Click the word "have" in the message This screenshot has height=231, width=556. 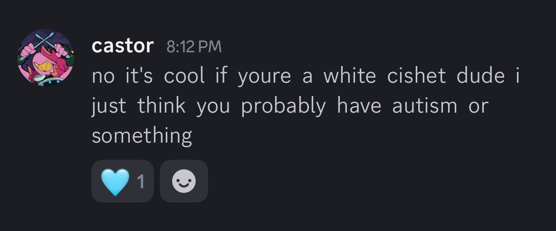(359, 106)
